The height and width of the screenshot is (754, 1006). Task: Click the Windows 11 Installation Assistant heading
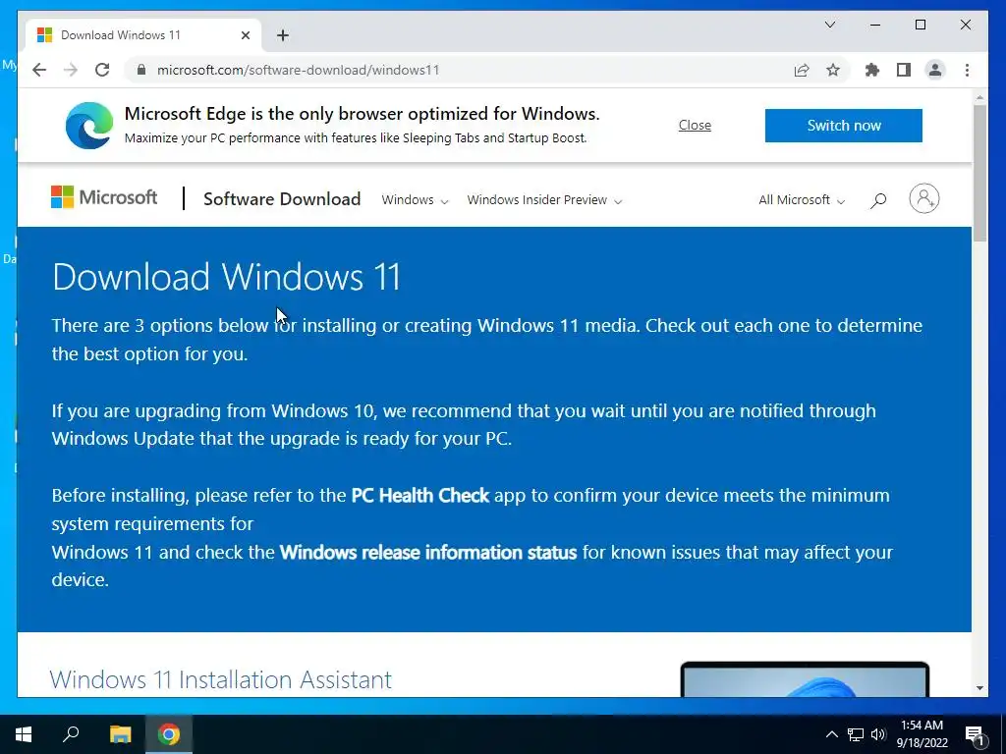coord(220,679)
